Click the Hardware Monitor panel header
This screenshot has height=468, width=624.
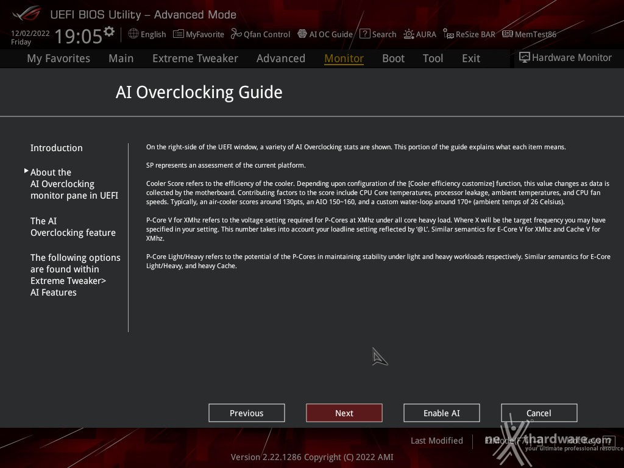(x=565, y=58)
